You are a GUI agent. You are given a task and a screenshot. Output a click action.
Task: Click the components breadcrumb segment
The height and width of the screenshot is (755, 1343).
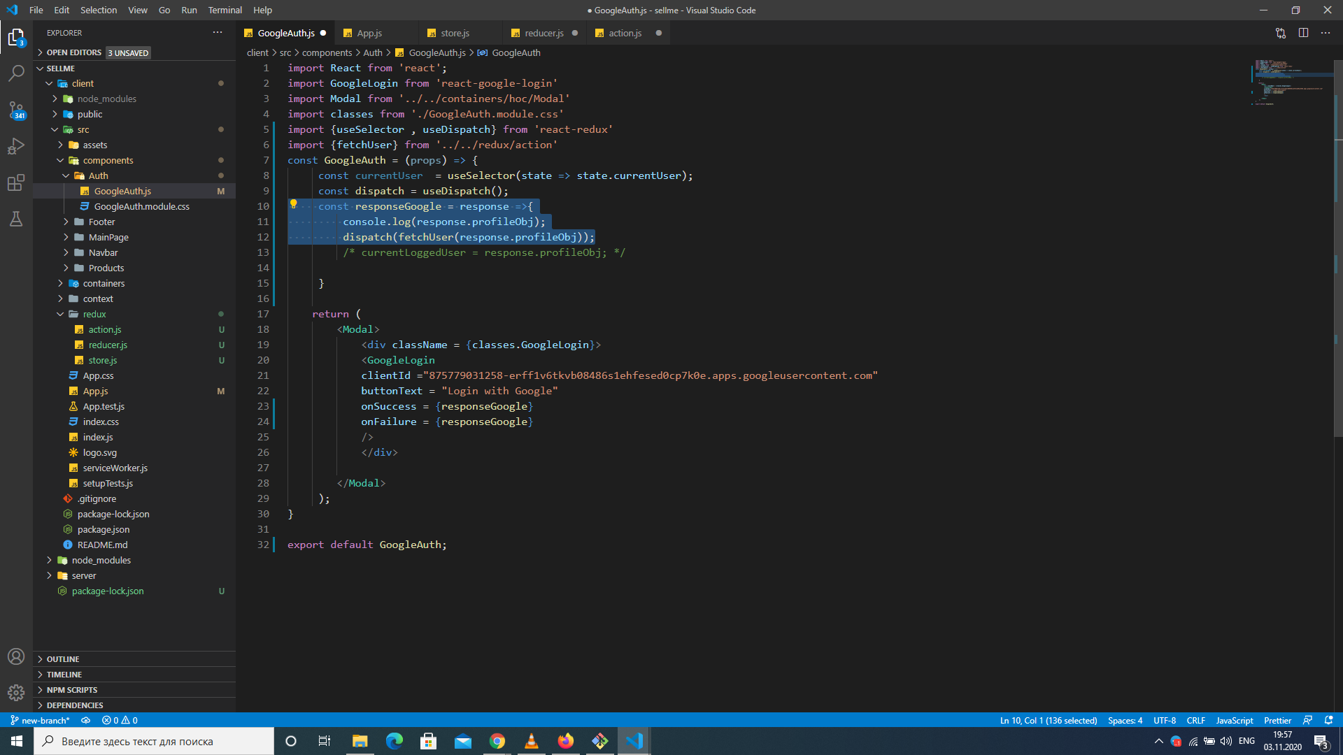(327, 52)
